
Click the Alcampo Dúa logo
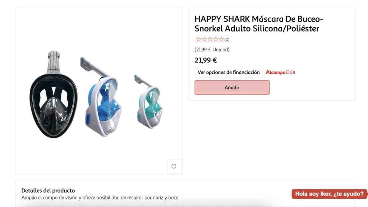[280, 72]
